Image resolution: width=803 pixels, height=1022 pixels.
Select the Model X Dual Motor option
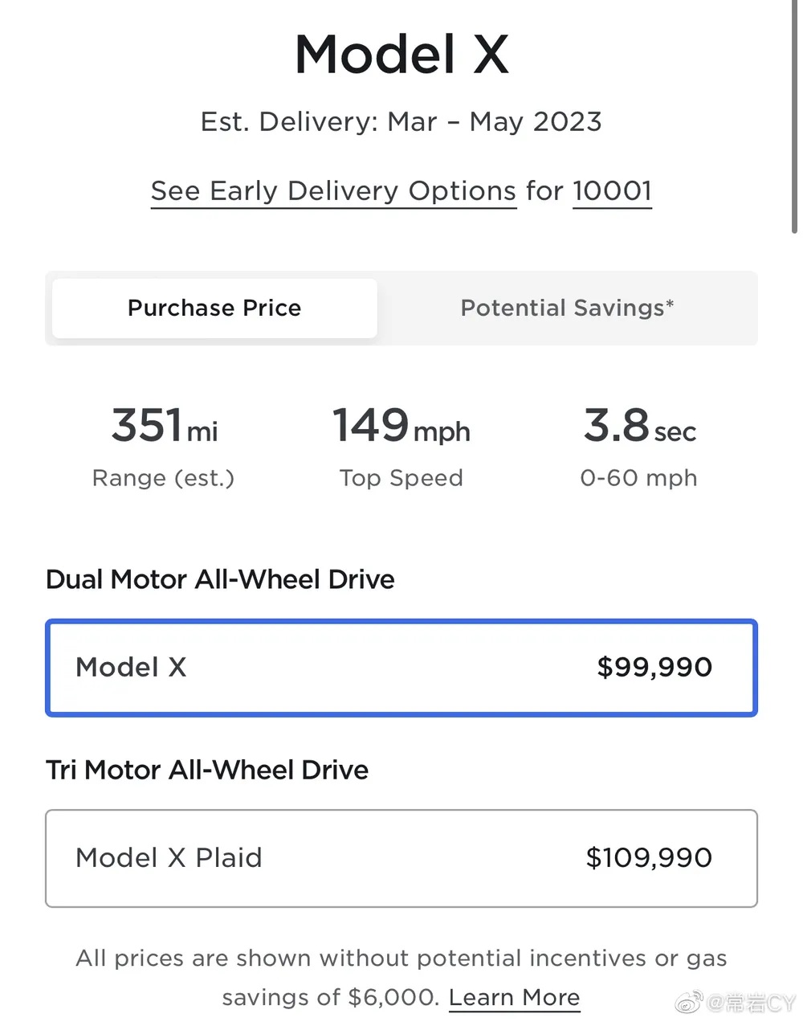point(401,668)
